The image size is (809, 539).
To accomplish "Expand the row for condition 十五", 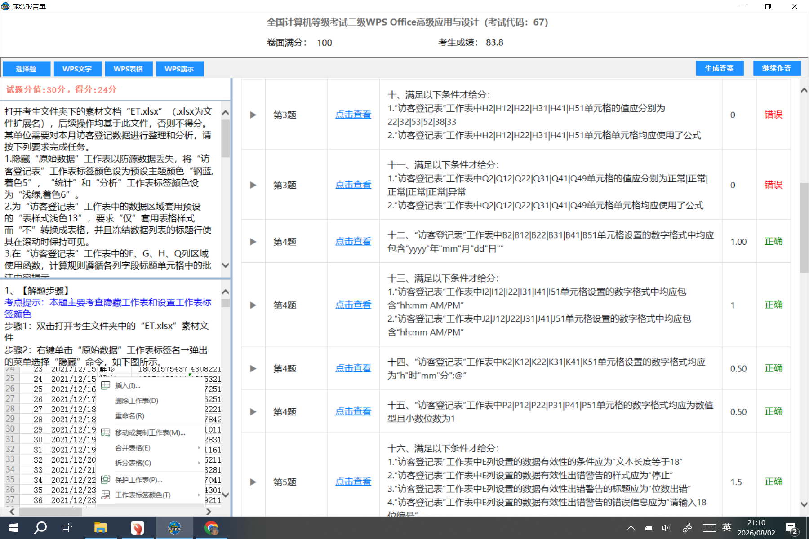I will (x=253, y=412).
